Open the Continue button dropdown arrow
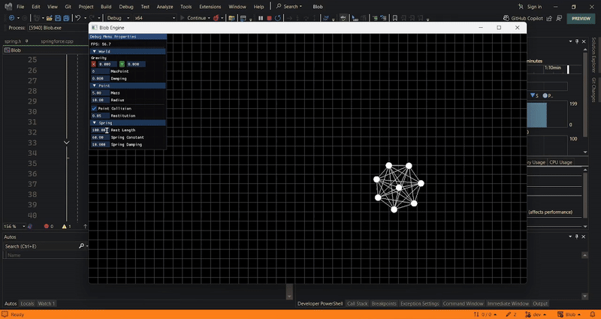Viewport: 601px width, 319px height. tap(209, 18)
